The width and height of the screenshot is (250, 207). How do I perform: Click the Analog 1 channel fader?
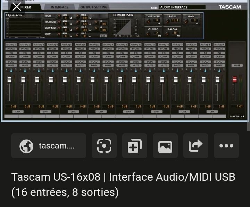tap(9, 80)
